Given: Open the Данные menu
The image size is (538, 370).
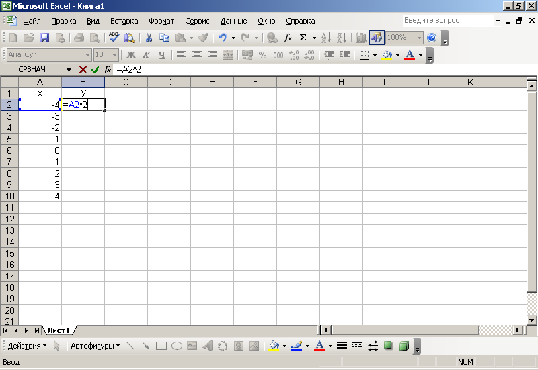Looking at the screenshot, I should point(233,21).
